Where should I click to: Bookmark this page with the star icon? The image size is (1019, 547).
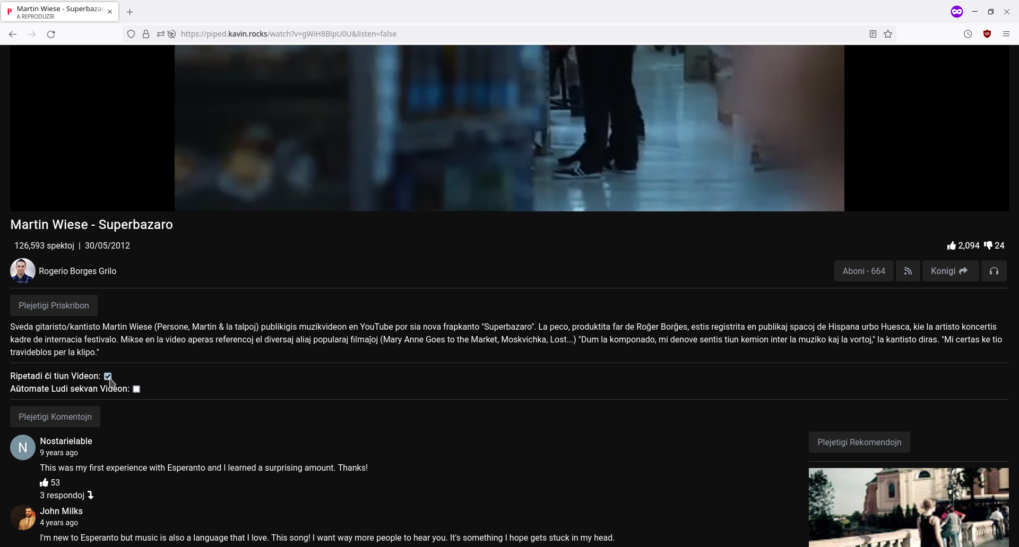tap(888, 34)
